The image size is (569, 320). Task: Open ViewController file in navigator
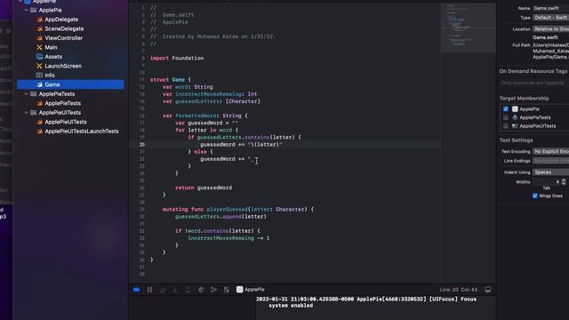pos(63,38)
